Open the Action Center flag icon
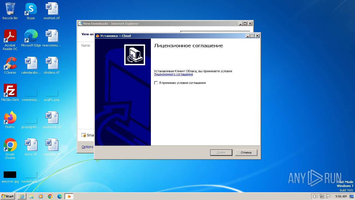Screen dimensions: 355x200 click(x=329, y=196)
